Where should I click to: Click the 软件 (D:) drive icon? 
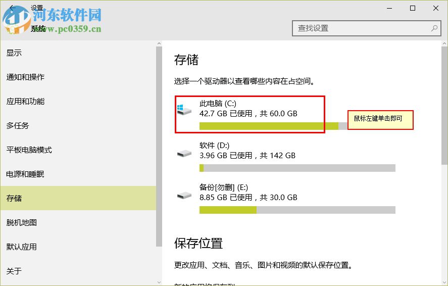pyautogui.click(x=184, y=154)
